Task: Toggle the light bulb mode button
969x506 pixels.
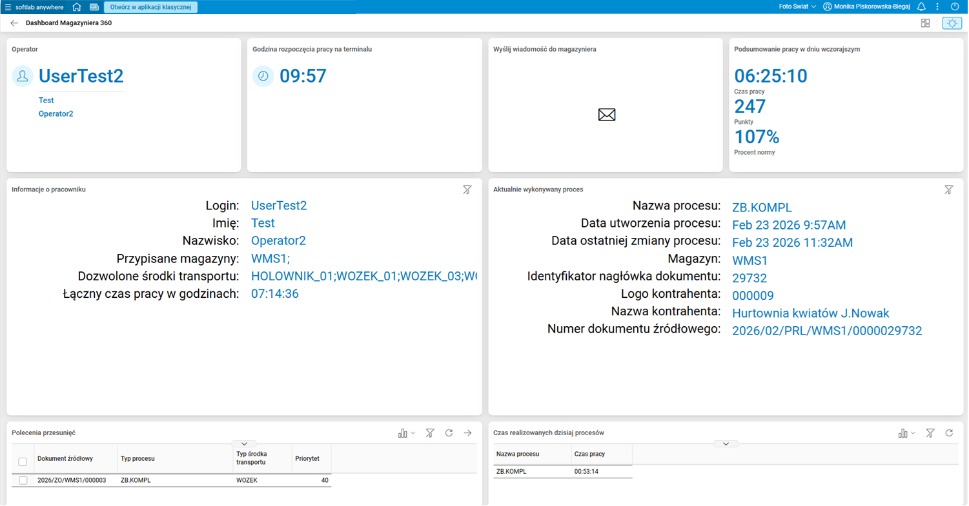Action: 952,23
